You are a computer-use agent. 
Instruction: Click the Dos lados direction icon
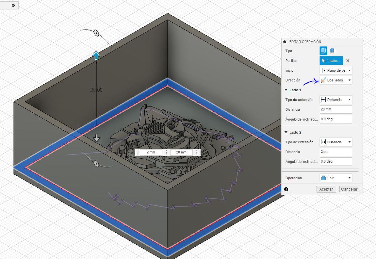click(323, 80)
